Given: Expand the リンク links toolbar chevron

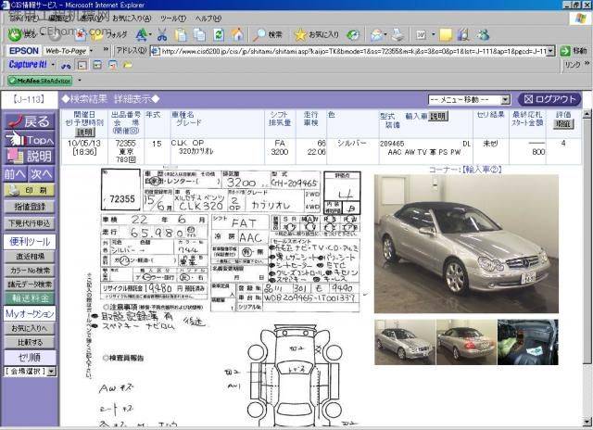Looking at the screenshot, I should pyautogui.click(x=587, y=64).
